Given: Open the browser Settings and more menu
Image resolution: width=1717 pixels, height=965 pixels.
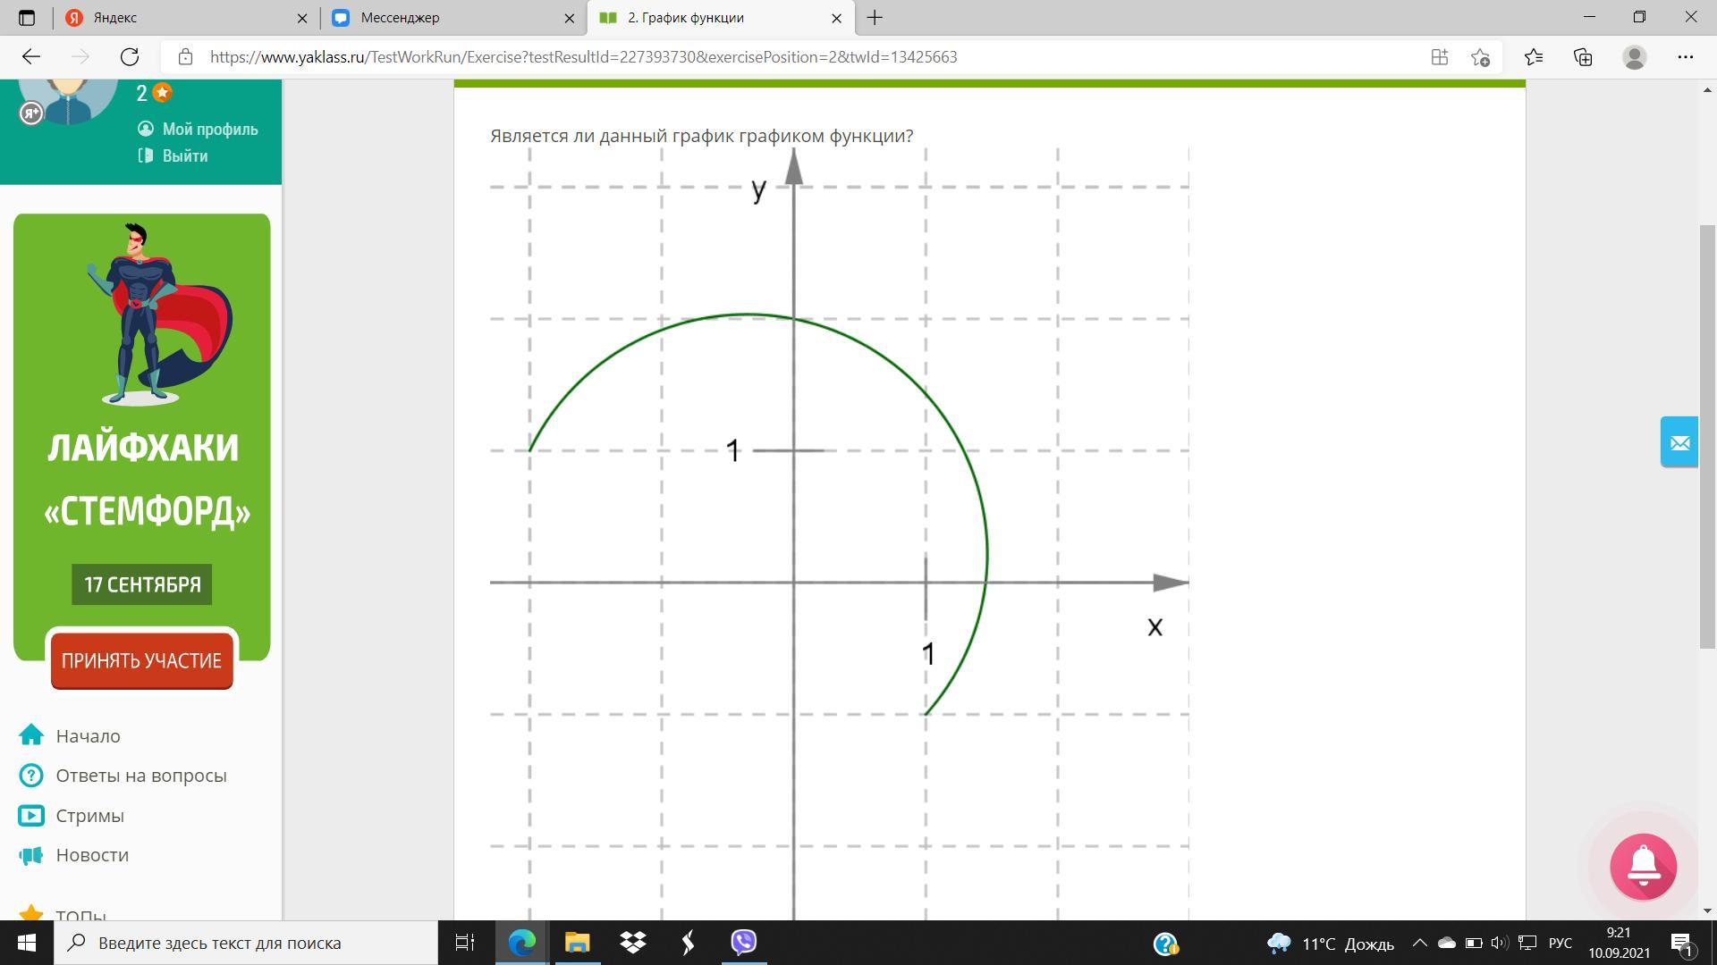Looking at the screenshot, I should coord(1685,57).
